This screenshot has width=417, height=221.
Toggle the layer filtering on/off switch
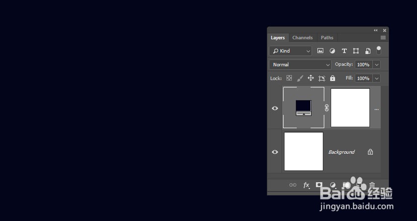point(378,50)
